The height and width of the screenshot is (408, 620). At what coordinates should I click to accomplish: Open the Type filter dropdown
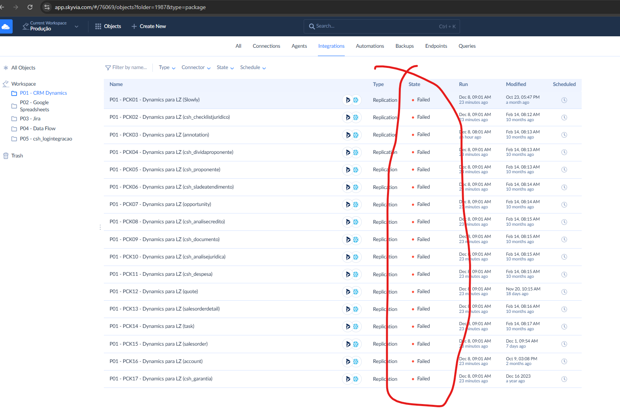[x=167, y=67]
